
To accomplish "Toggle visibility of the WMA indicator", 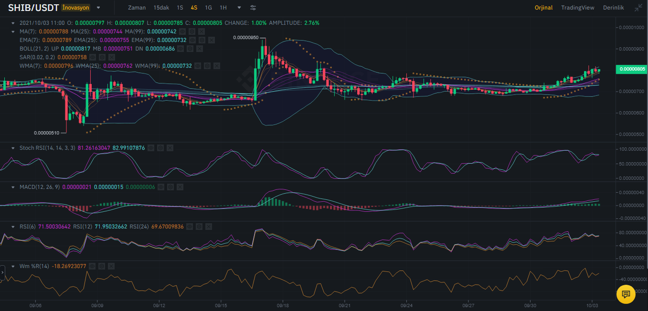I will click(x=198, y=66).
